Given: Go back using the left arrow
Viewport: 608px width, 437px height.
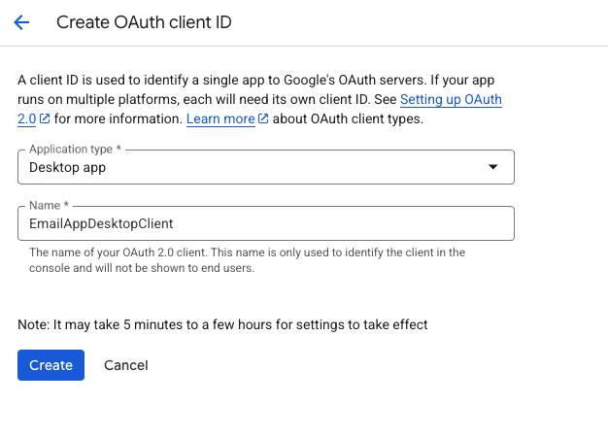Looking at the screenshot, I should [x=21, y=22].
